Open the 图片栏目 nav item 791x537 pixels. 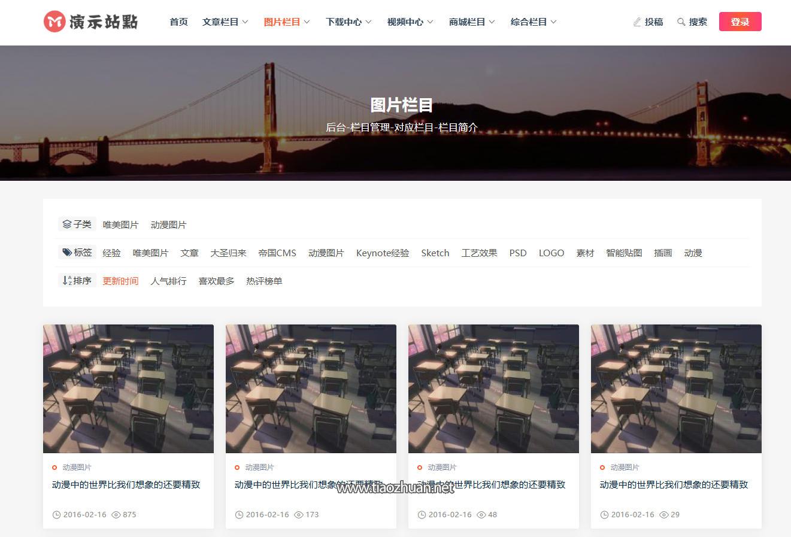[x=286, y=22]
